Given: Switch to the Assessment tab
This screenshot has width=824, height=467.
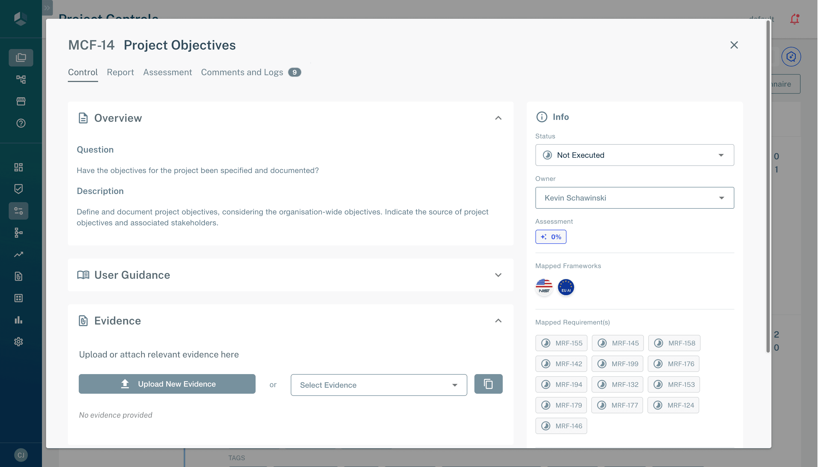Looking at the screenshot, I should point(167,72).
